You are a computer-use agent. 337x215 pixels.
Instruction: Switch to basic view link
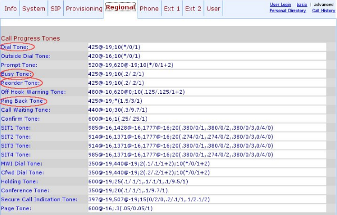[x=302, y=5]
